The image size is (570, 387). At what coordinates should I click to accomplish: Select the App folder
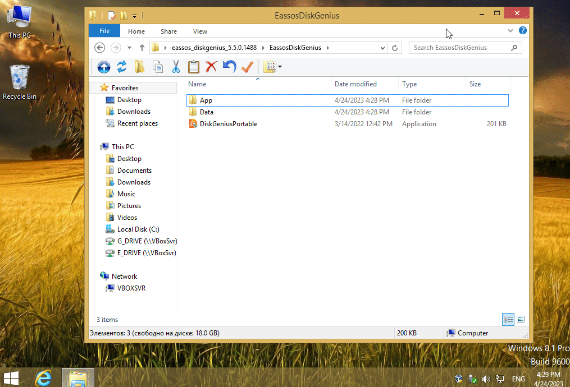tap(348, 100)
